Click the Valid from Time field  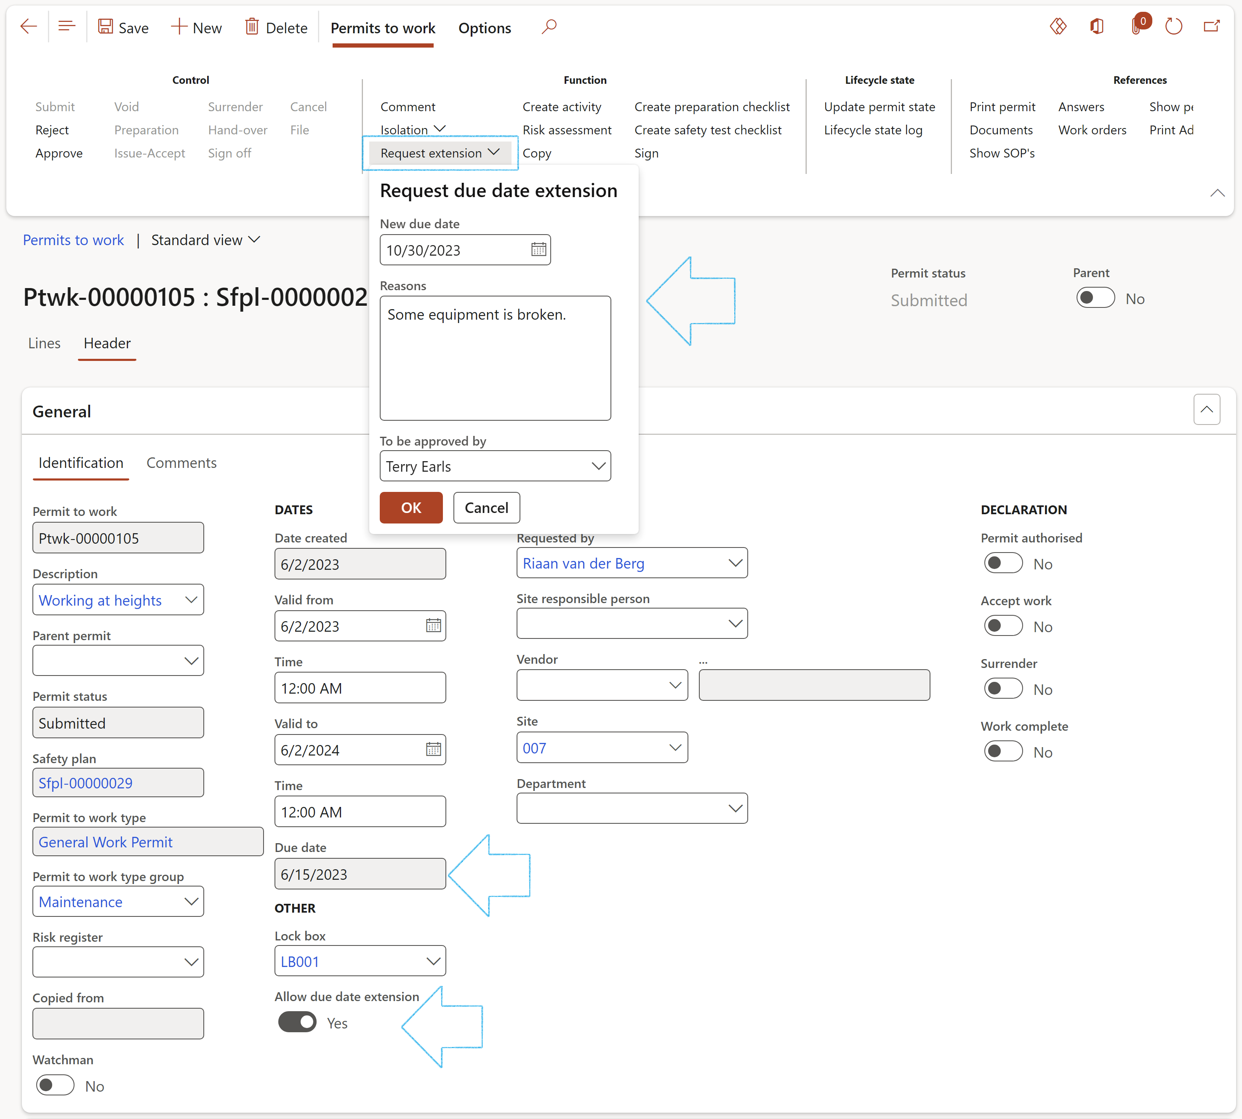[x=360, y=687]
